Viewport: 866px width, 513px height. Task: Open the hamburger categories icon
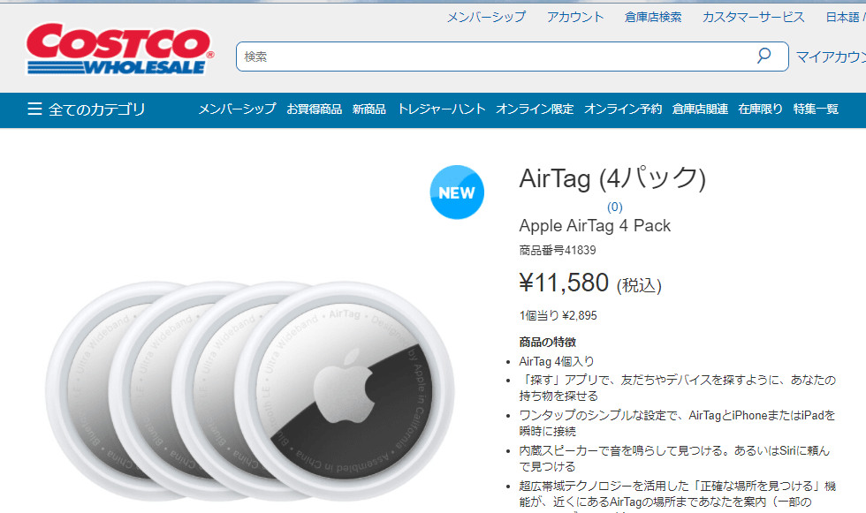coord(34,109)
